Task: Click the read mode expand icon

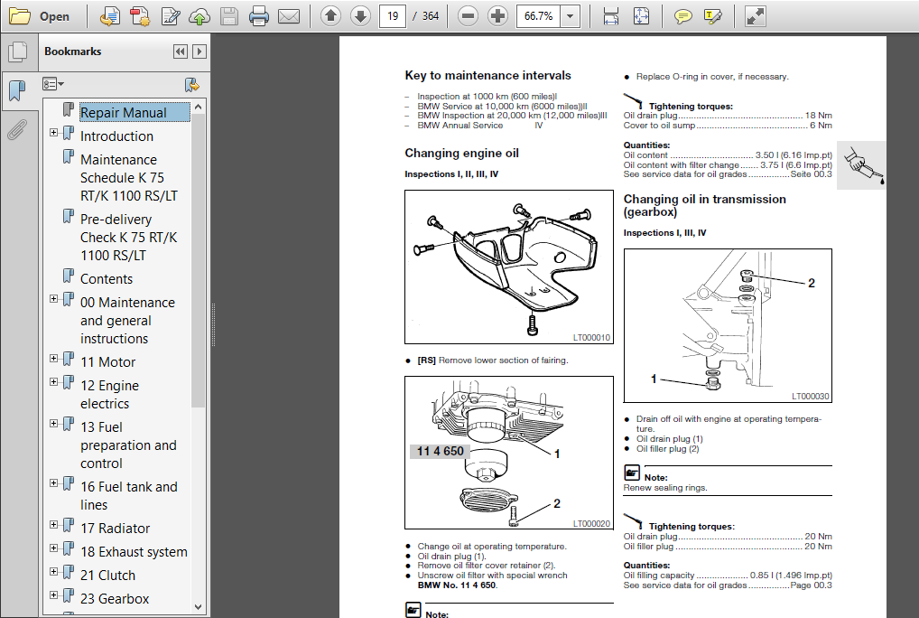Action: 755,16
